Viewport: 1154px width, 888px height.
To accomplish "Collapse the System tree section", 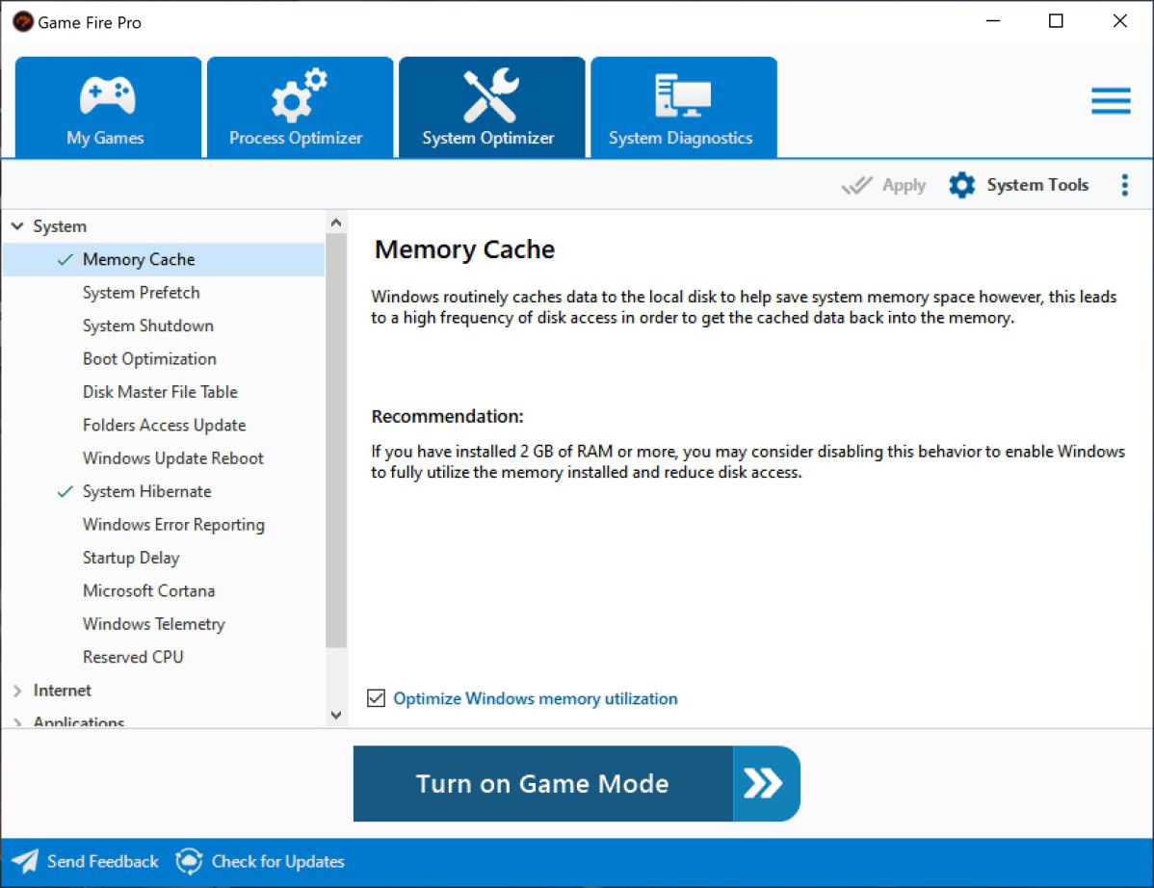I will pos(17,226).
